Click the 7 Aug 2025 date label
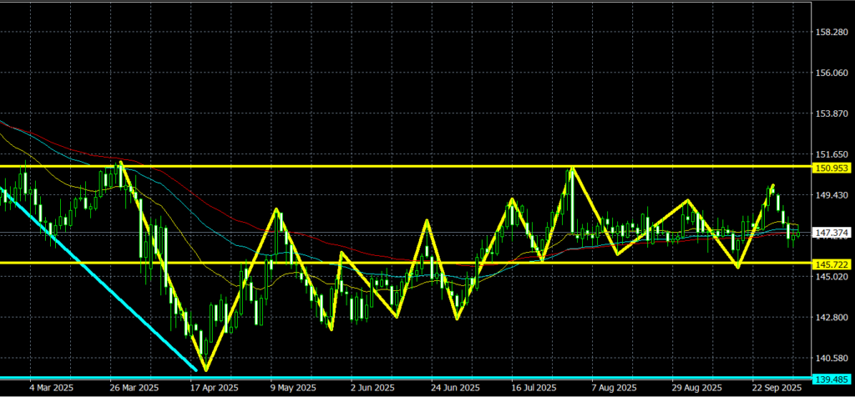This screenshot has width=855, height=397. [615, 389]
